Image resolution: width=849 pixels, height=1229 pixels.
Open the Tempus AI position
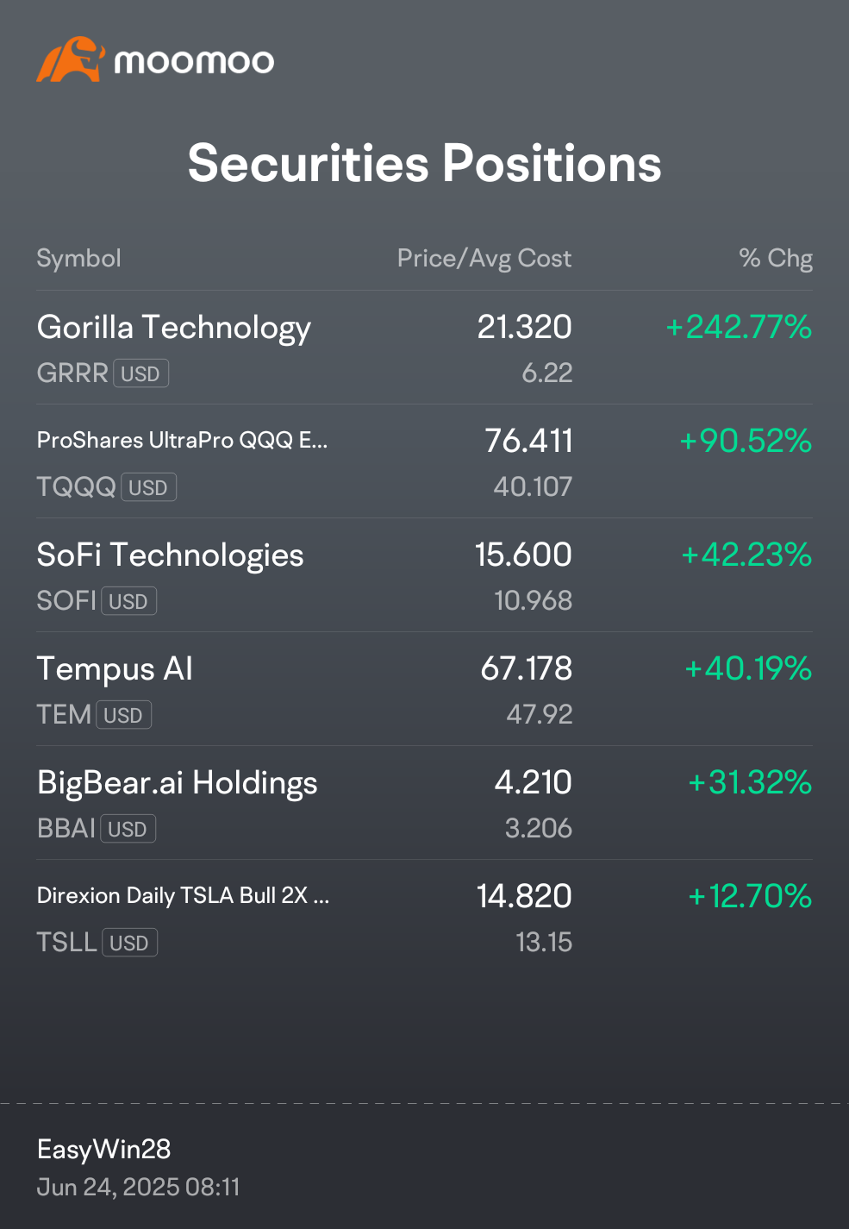tap(424, 689)
